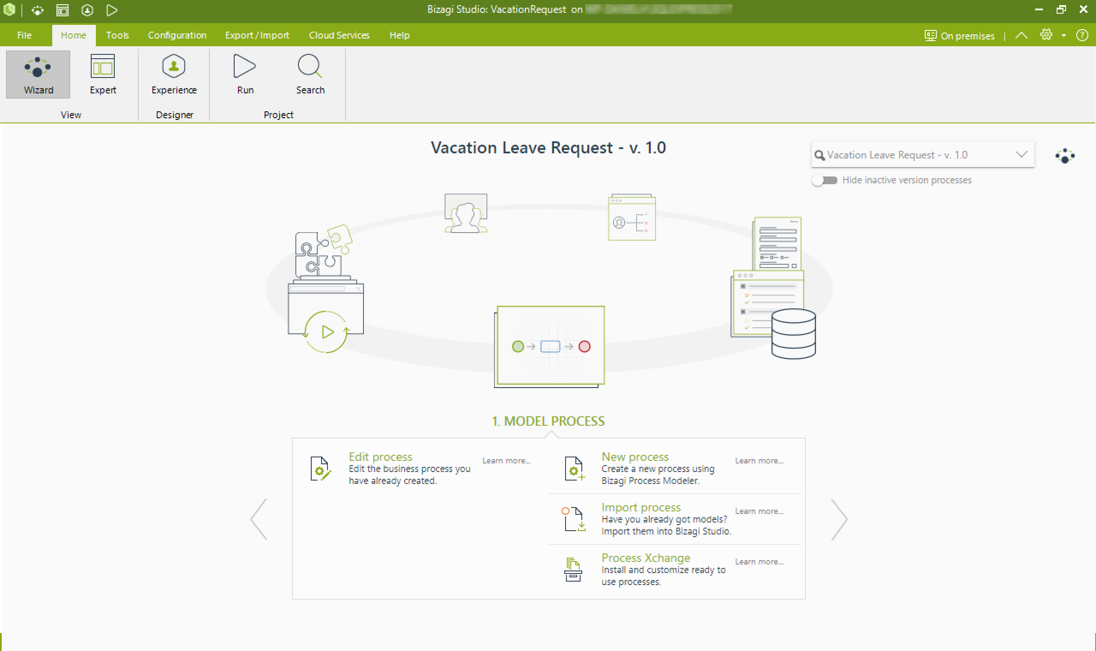
Task: Click Learn more for Process Xchange
Action: 759,561
